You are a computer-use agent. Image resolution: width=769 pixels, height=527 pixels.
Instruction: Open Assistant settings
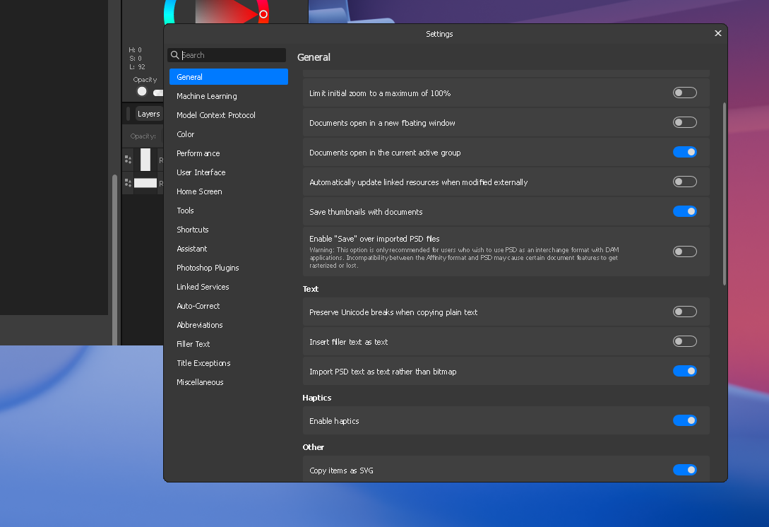229,249
